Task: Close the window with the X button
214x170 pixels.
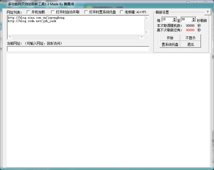Action: (x=205, y=2)
